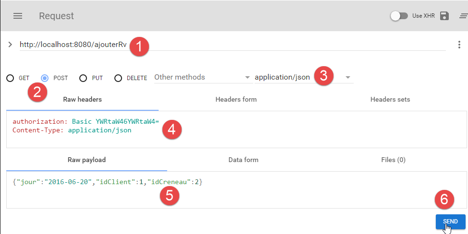468x234 pixels.
Task: Open the application/json content type dropdown
Action: coord(303,77)
